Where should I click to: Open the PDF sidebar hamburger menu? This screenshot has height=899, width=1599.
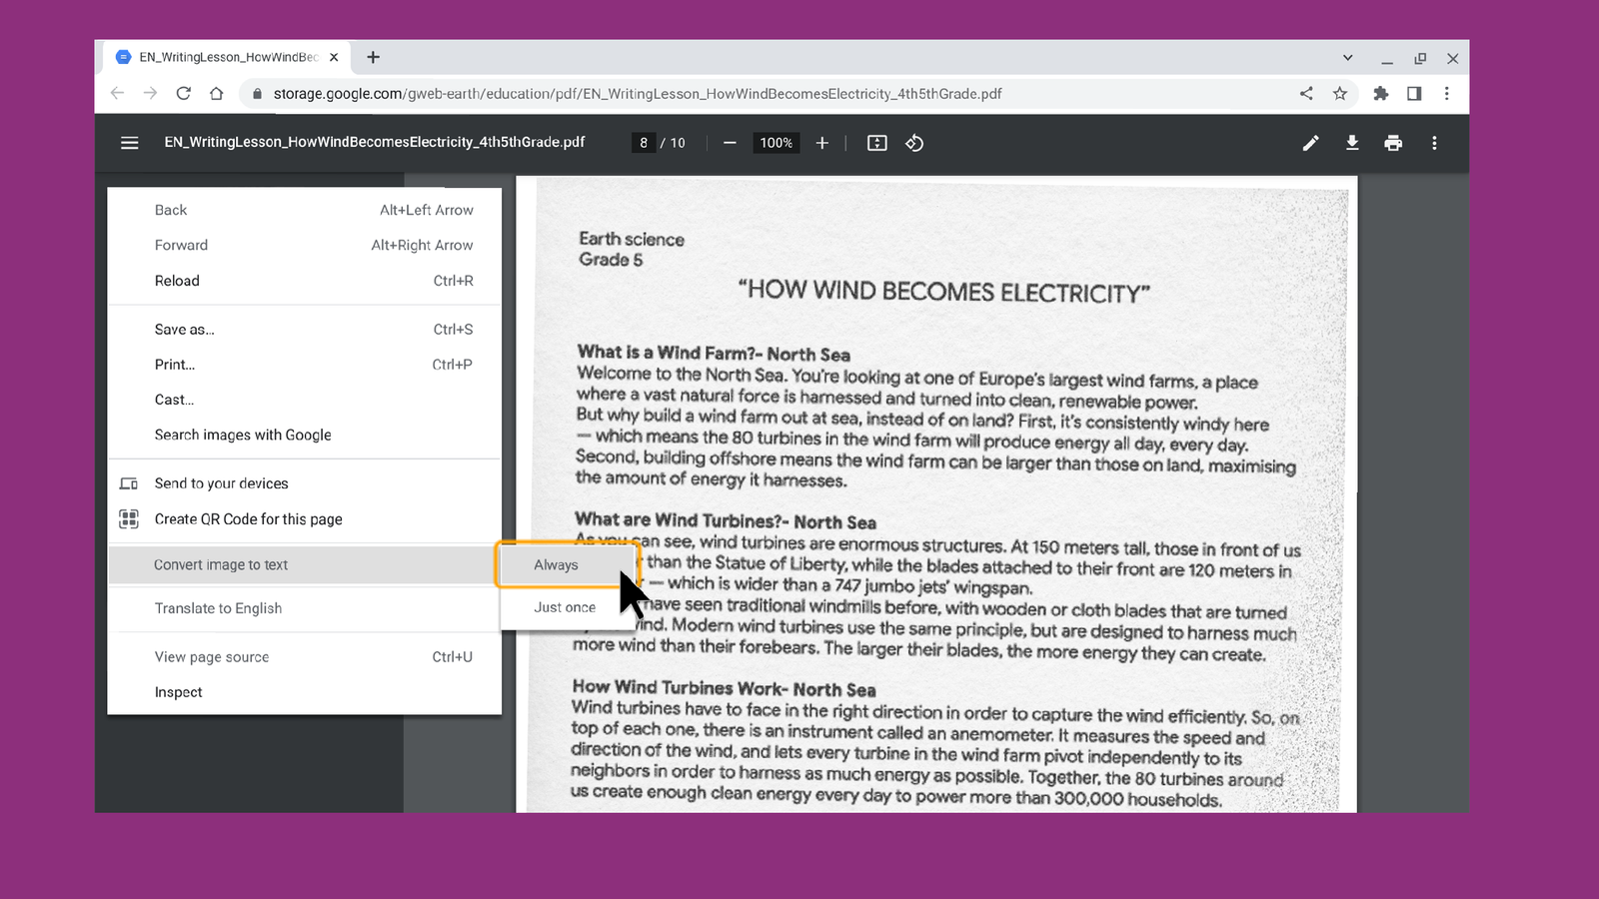click(129, 142)
